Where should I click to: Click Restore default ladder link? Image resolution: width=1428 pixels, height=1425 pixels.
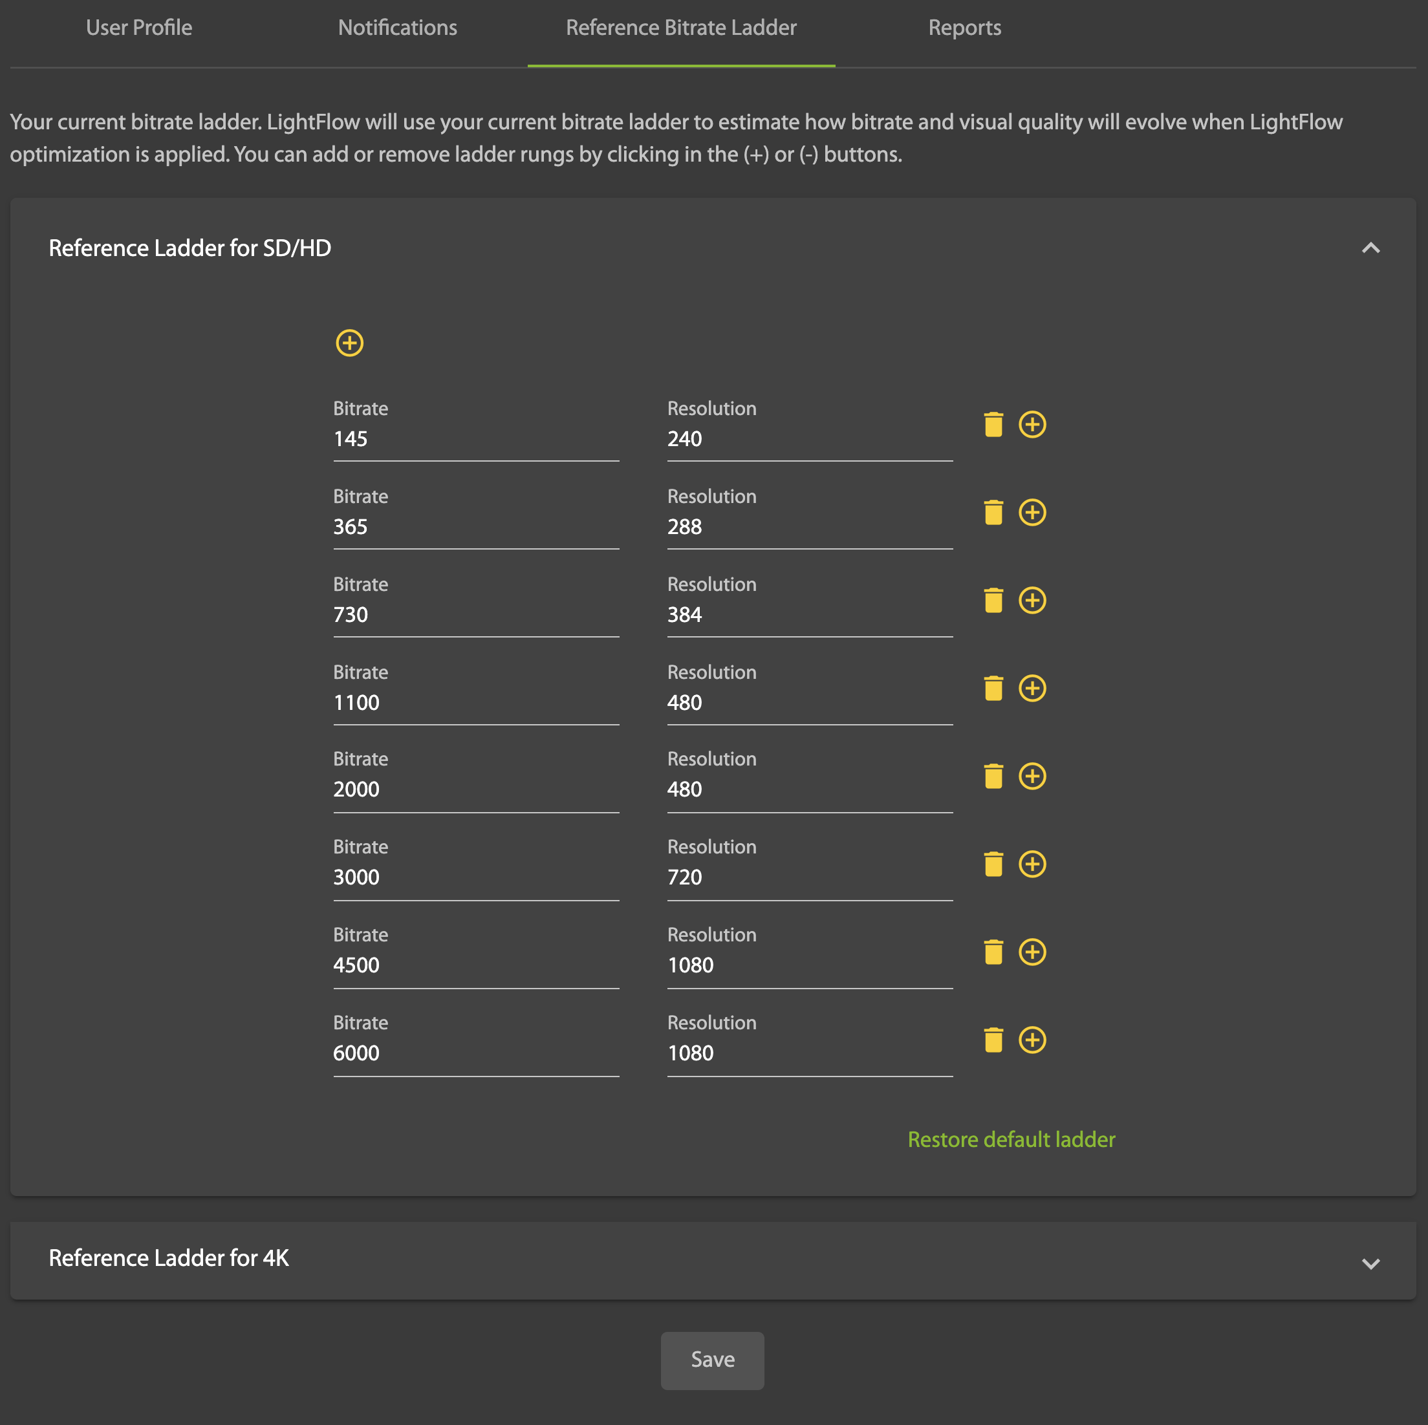point(1010,1140)
